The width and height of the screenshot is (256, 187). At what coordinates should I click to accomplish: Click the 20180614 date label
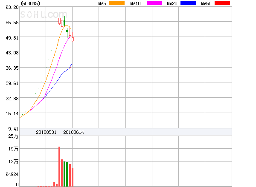pos(73,132)
